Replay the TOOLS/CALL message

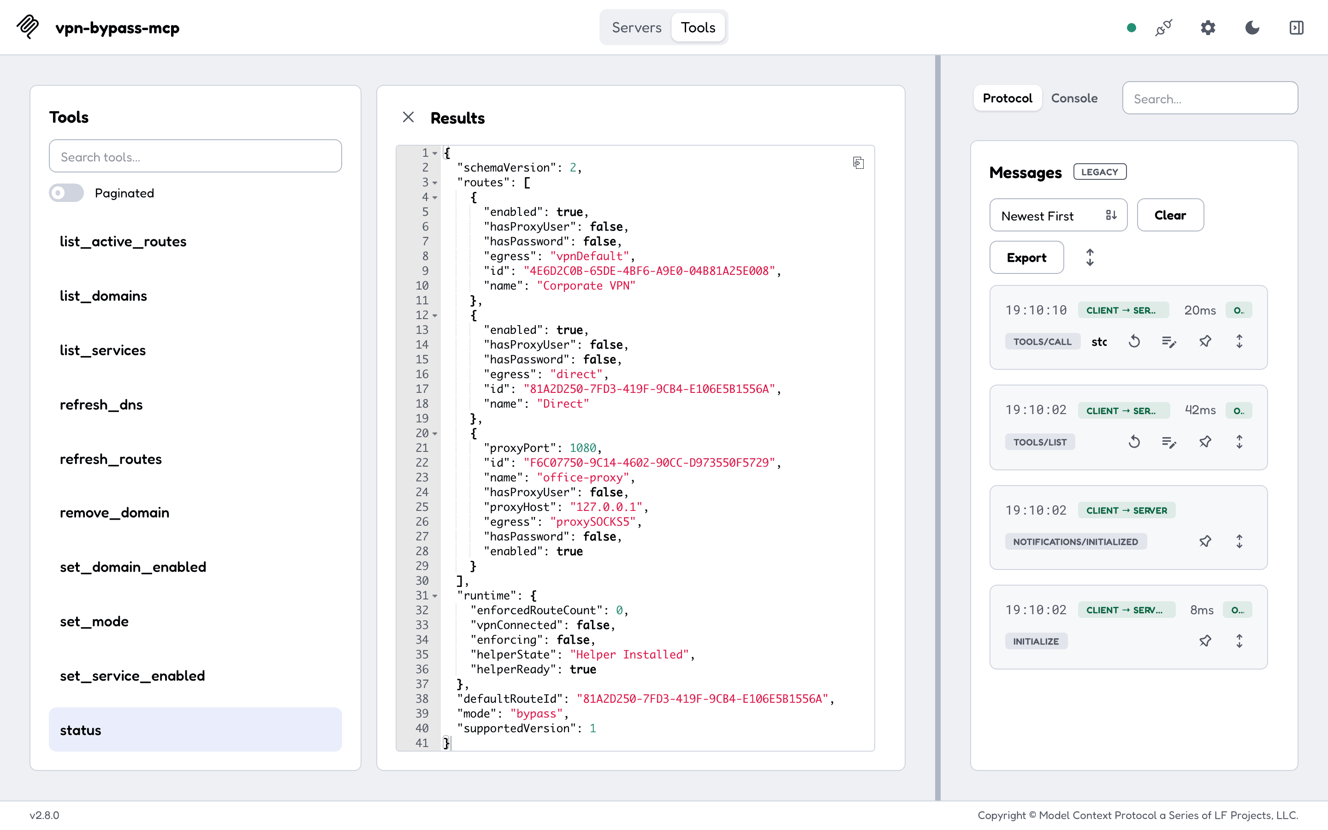coord(1134,341)
